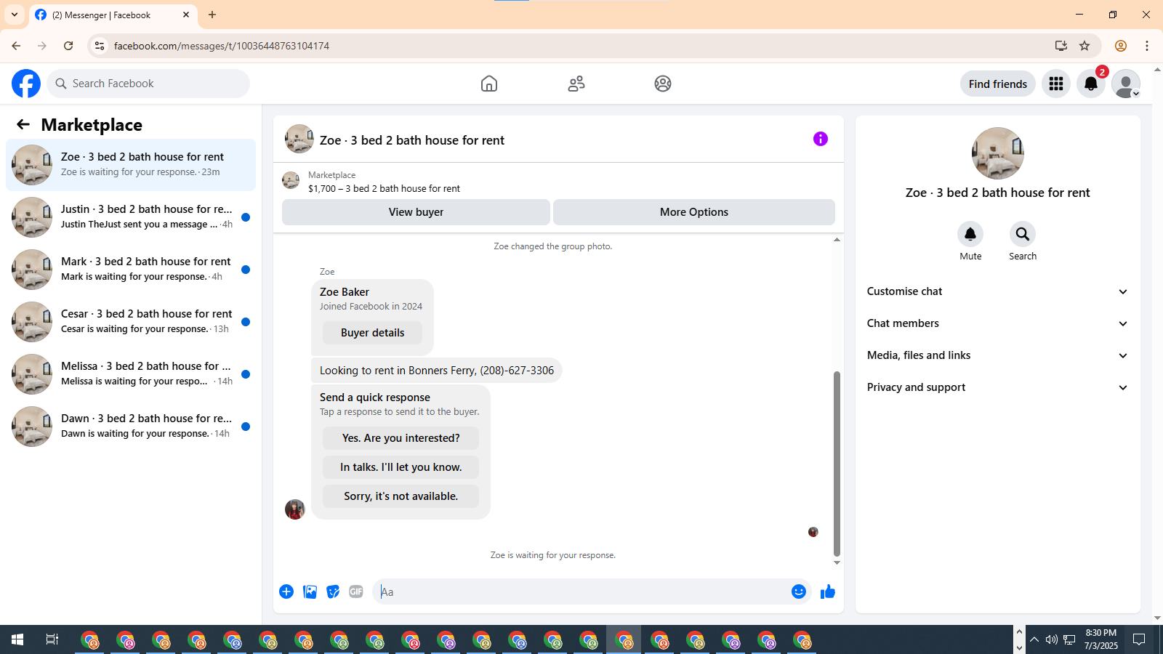Click the browser address bar URL

tap(222, 46)
